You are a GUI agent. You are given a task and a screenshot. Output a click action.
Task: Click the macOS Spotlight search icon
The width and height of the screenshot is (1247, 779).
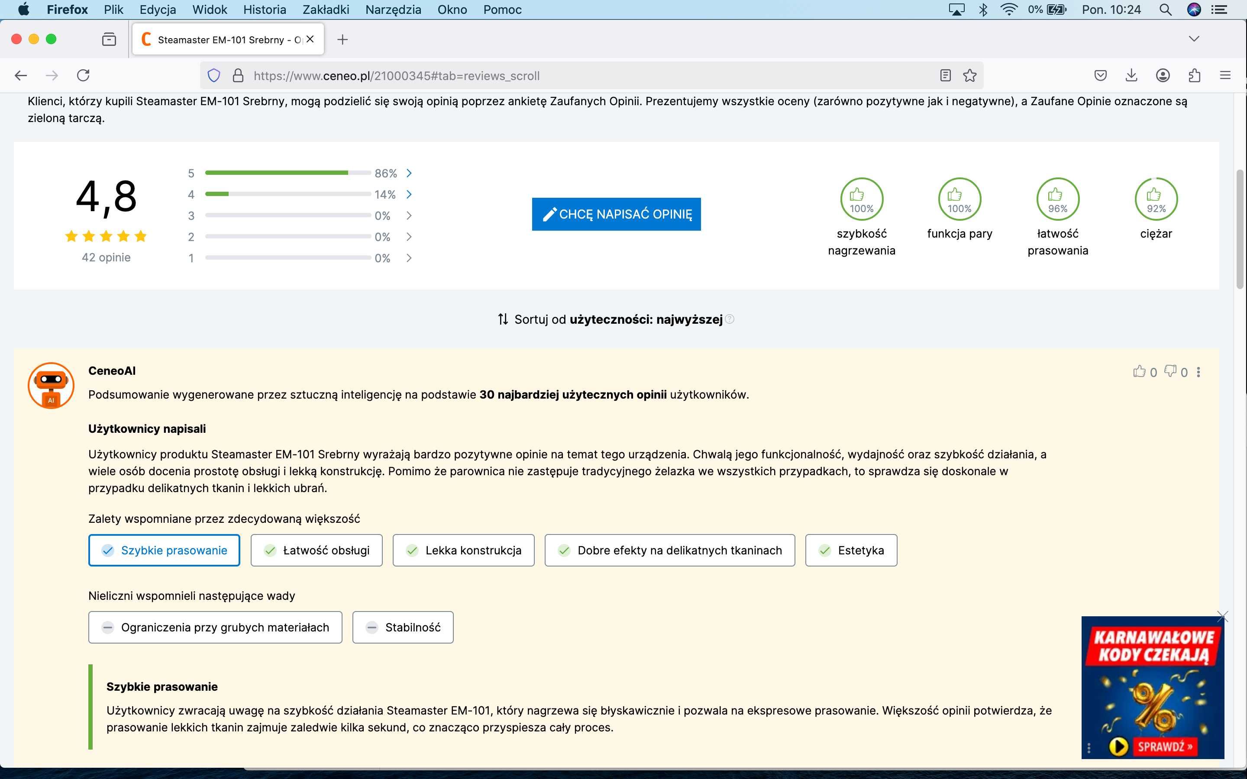(x=1166, y=9)
